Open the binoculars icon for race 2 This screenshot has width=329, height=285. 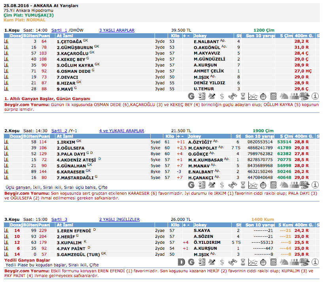coord(233,185)
